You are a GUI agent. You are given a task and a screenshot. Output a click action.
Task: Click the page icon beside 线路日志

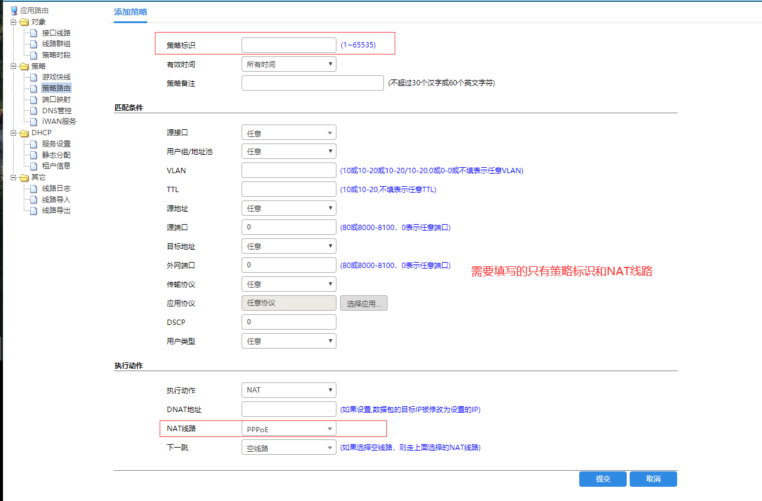[35, 189]
